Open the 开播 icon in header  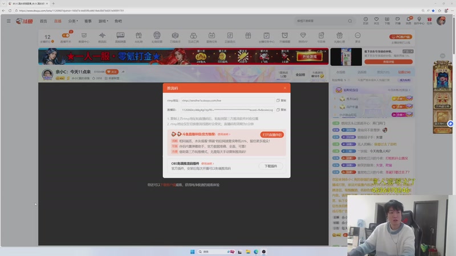tap(397, 20)
